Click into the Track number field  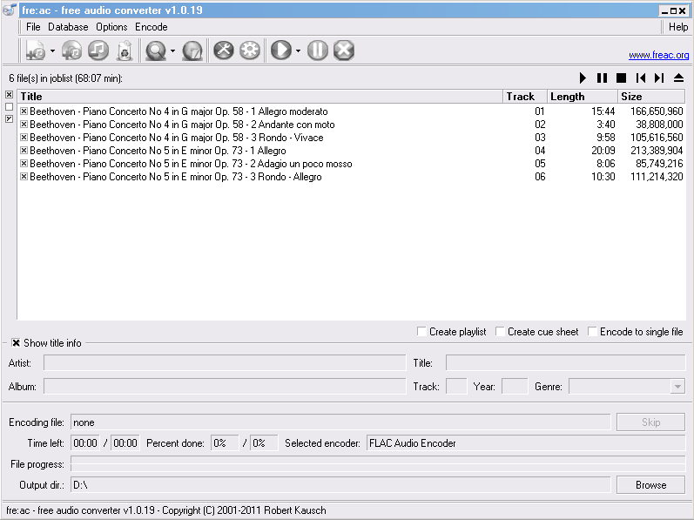point(456,387)
